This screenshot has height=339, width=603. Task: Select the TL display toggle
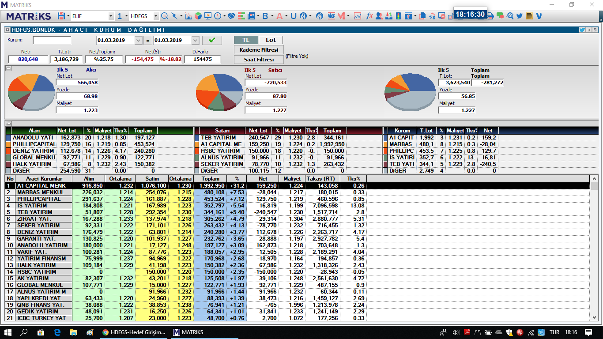coord(246,40)
